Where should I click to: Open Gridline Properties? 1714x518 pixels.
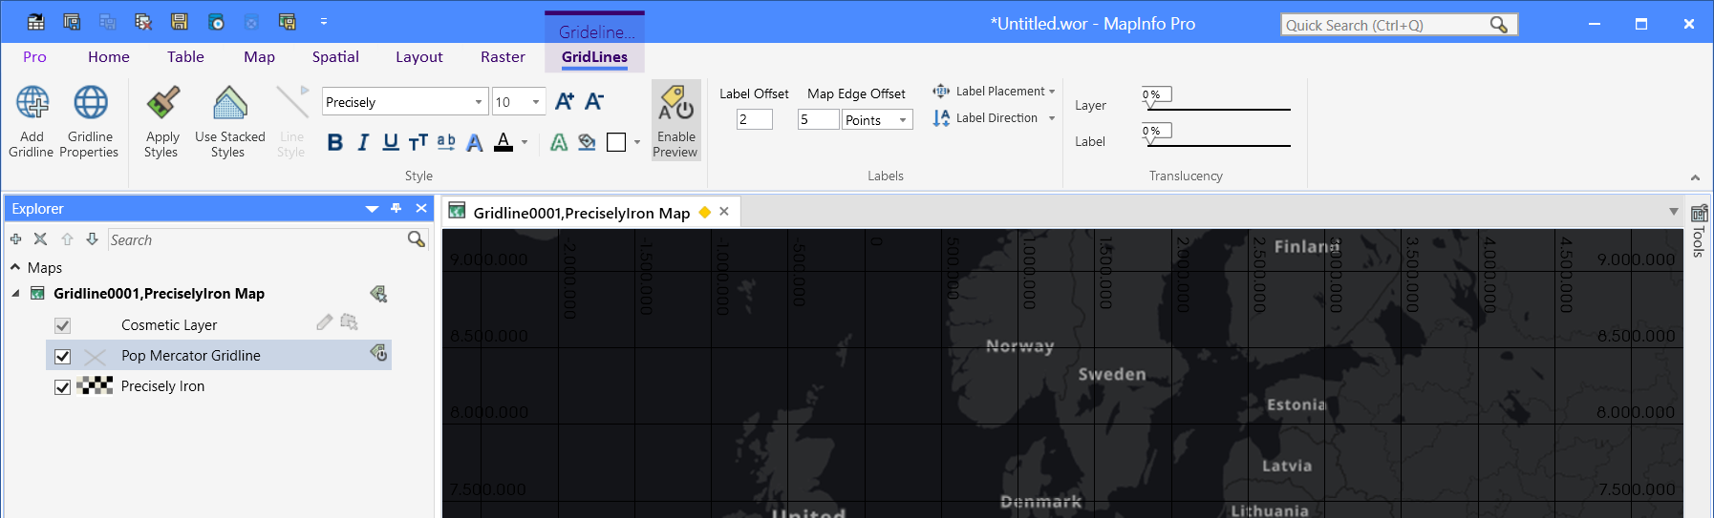90,121
